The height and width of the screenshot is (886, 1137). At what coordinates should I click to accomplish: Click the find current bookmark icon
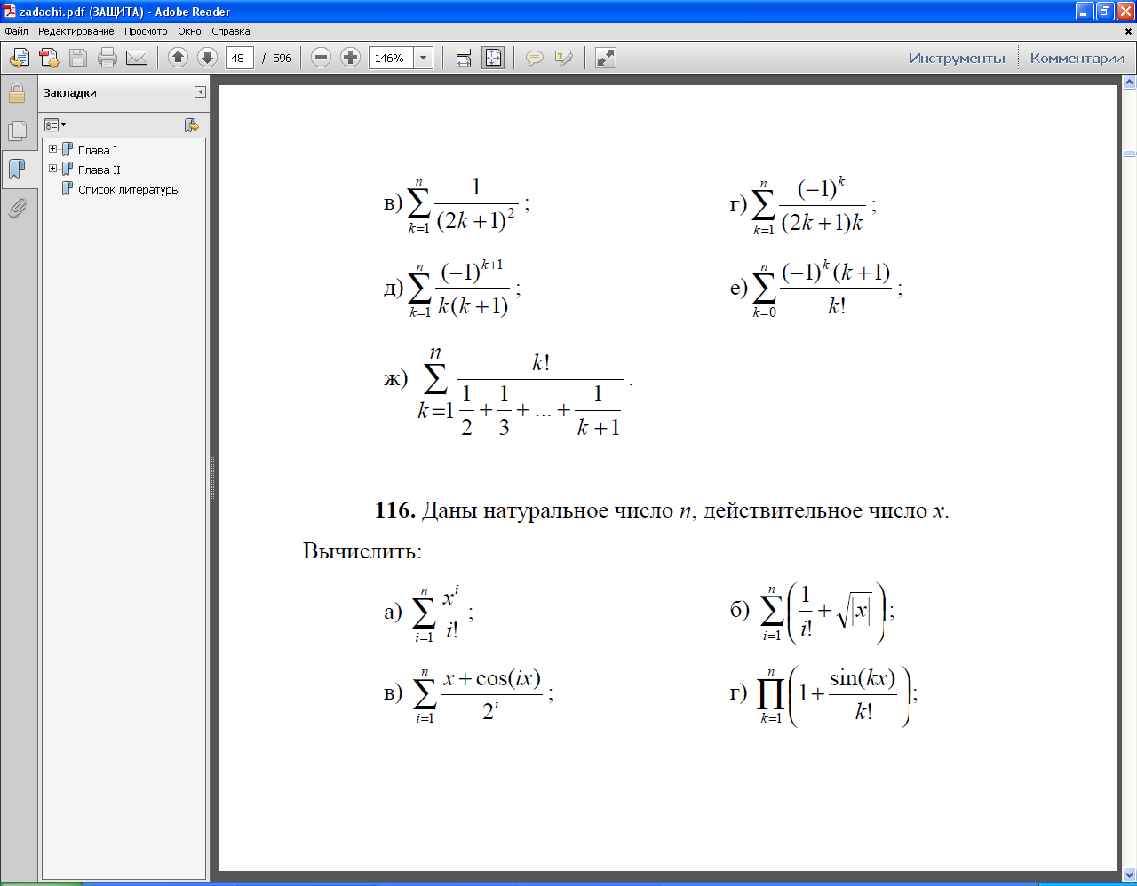tap(191, 125)
